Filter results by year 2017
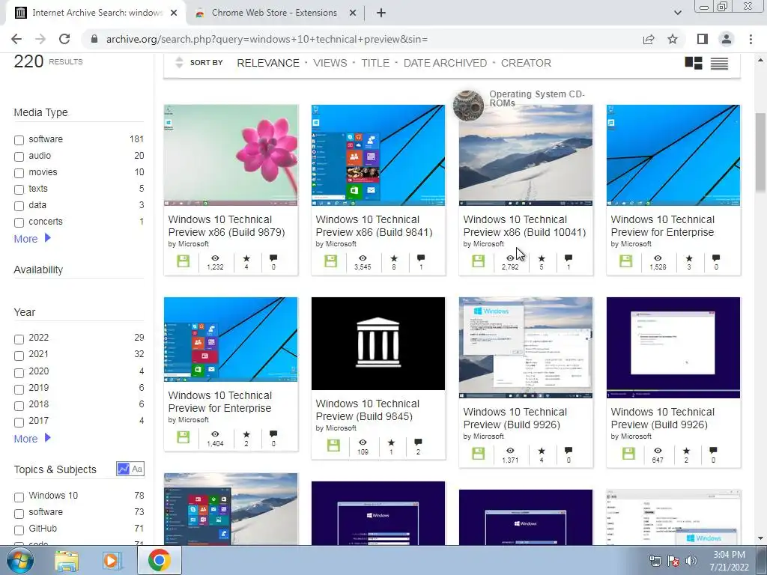Viewport: 767px width, 575px height. (x=19, y=422)
